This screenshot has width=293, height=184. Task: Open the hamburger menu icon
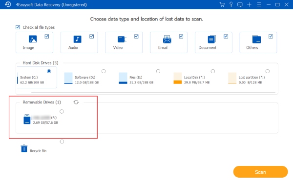coord(259,4)
